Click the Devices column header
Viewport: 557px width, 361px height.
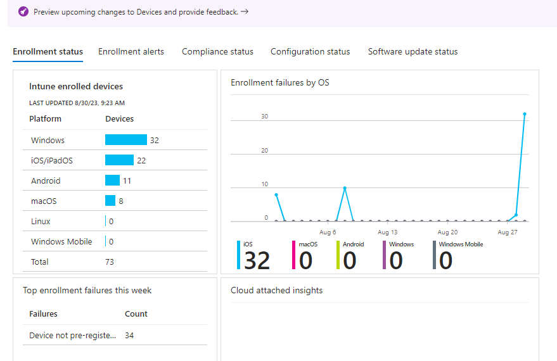[x=119, y=119]
